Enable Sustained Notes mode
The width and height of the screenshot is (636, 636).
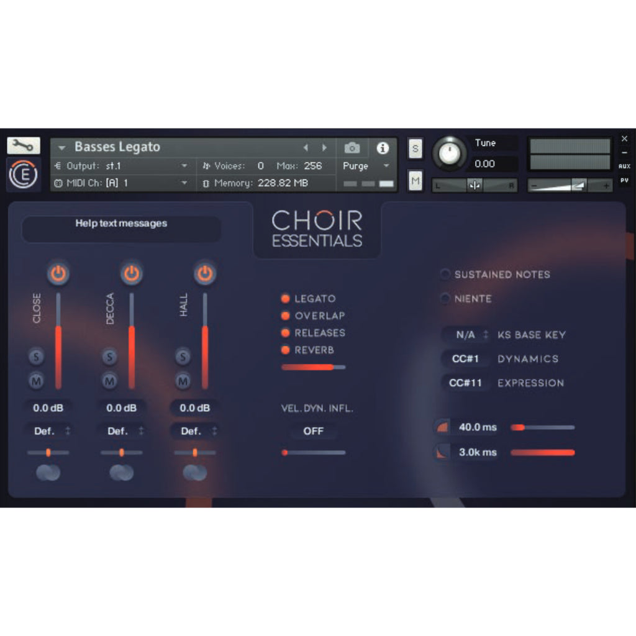click(x=445, y=275)
